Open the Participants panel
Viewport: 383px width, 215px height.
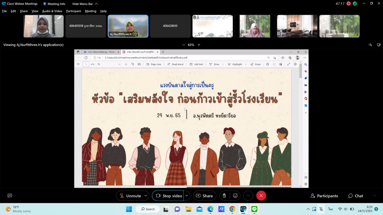[324, 196]
